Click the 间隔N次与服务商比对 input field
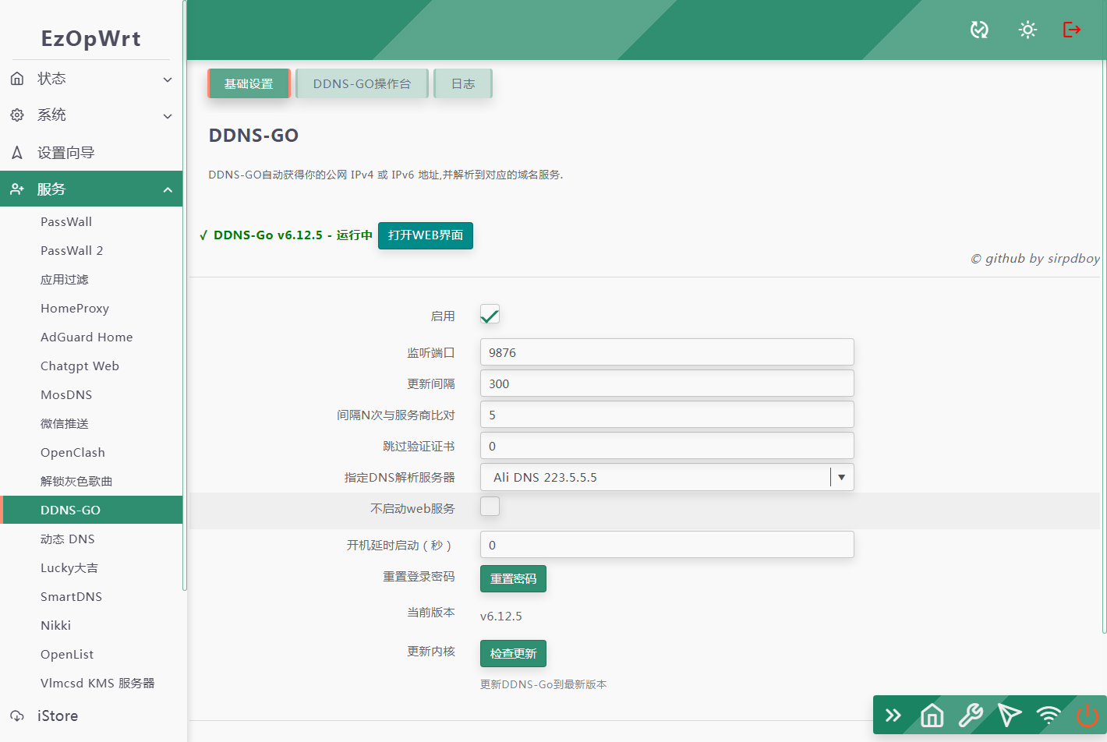Viewport: 1107px width, 742px height. click(667, 415)
